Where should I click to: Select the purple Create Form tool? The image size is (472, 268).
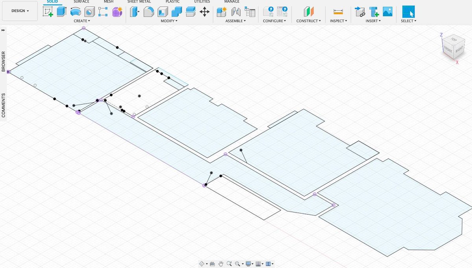[x=117, y=11]
